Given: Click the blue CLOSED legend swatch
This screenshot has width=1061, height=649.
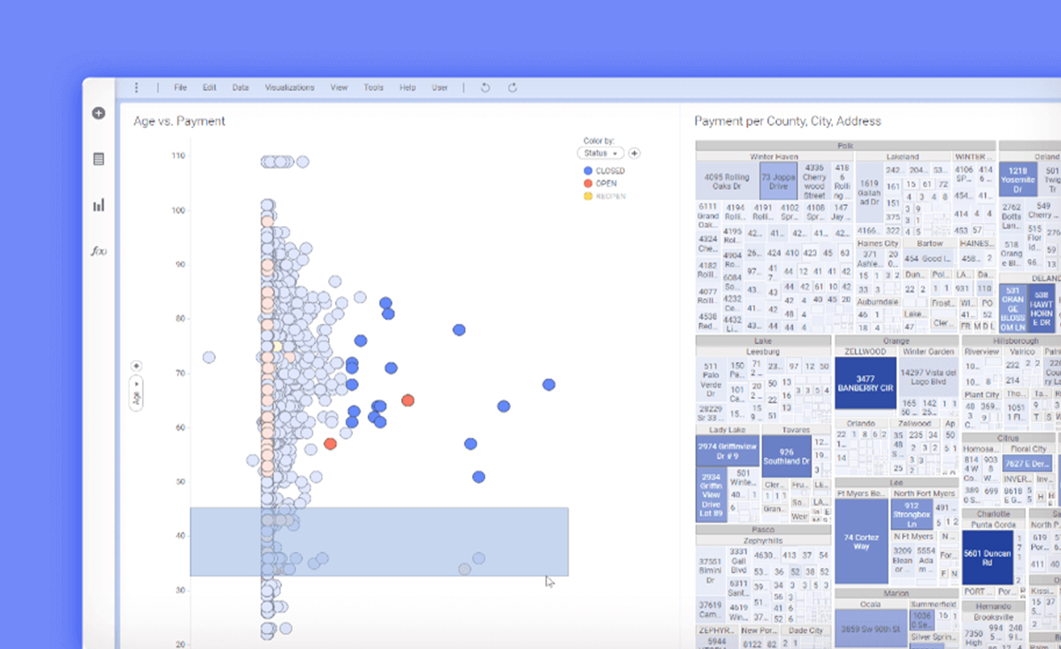Looking at the screenshot, I should 588,171.
